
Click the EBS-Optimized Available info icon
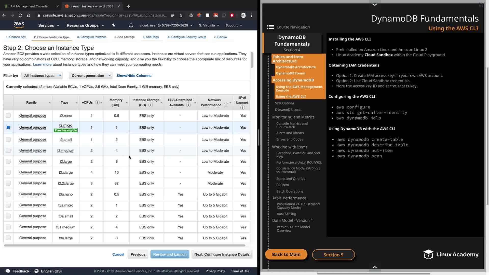(x=188, y=105)
